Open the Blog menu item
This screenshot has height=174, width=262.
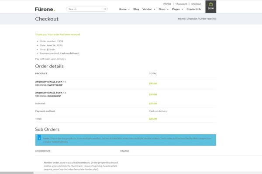pos(136,9)
